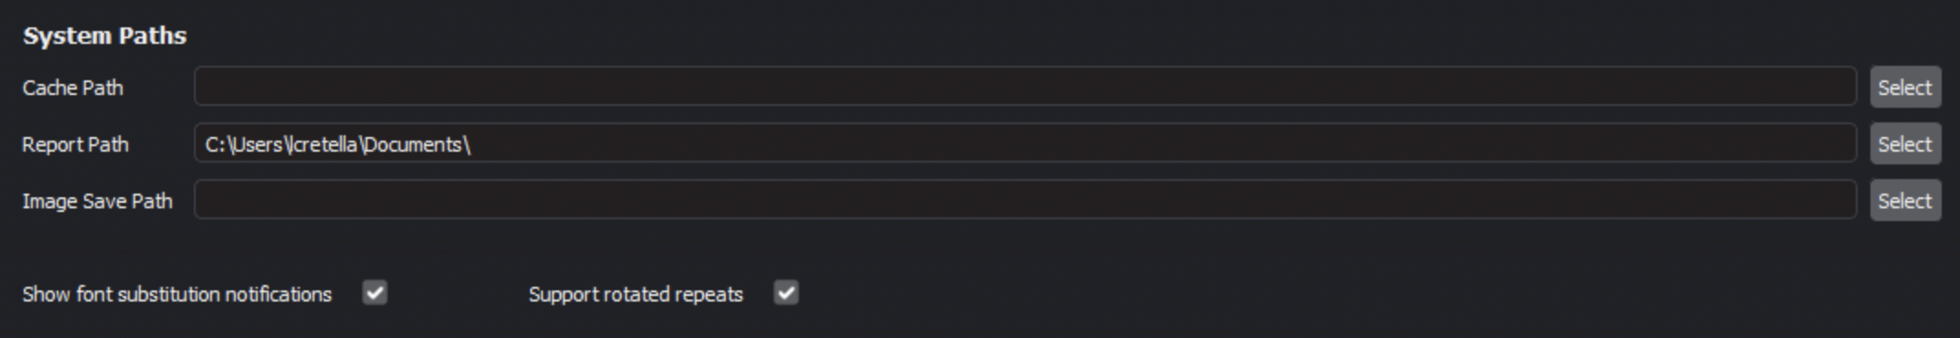Image resolution: width=1960 pixels, height=338 pixels.
Task: Place cursor on "lcretella" in Report Path text
Action: (x=324, y=144)
